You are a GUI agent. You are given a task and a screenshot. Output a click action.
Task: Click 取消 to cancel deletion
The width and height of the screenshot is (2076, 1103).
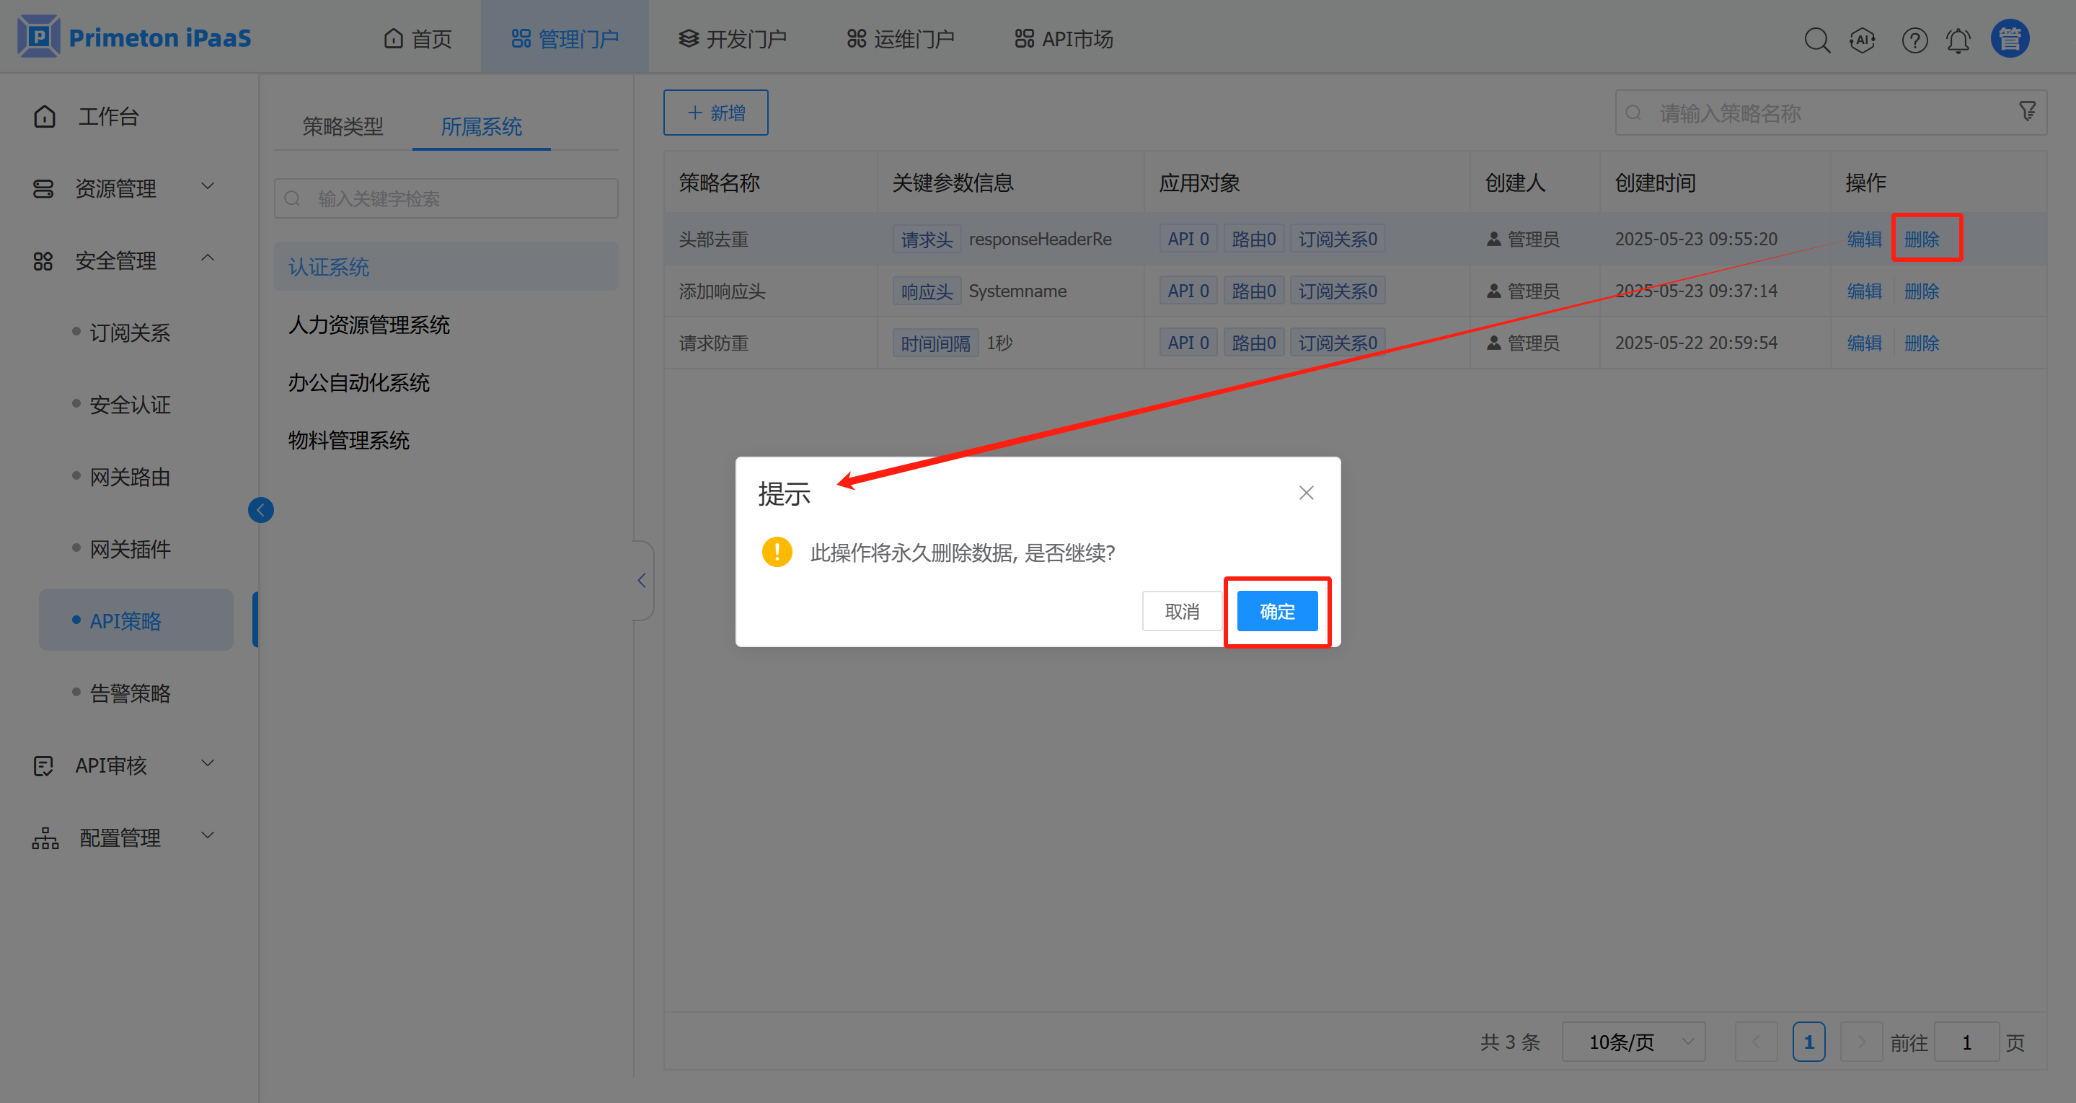(x=1181, y=611)
